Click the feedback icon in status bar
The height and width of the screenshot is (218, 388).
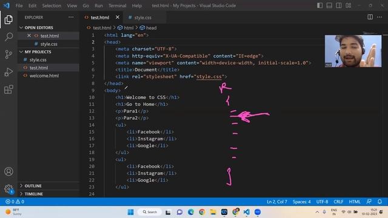pyautogui.click(x=369, y=202)
